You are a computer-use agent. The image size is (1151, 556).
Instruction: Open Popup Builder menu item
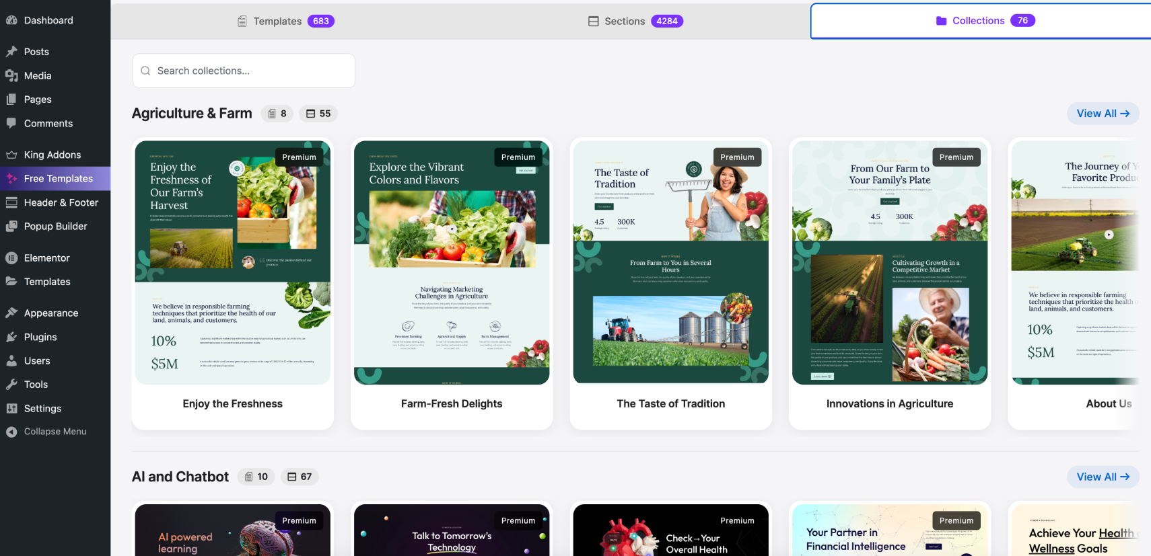(55, 226)
